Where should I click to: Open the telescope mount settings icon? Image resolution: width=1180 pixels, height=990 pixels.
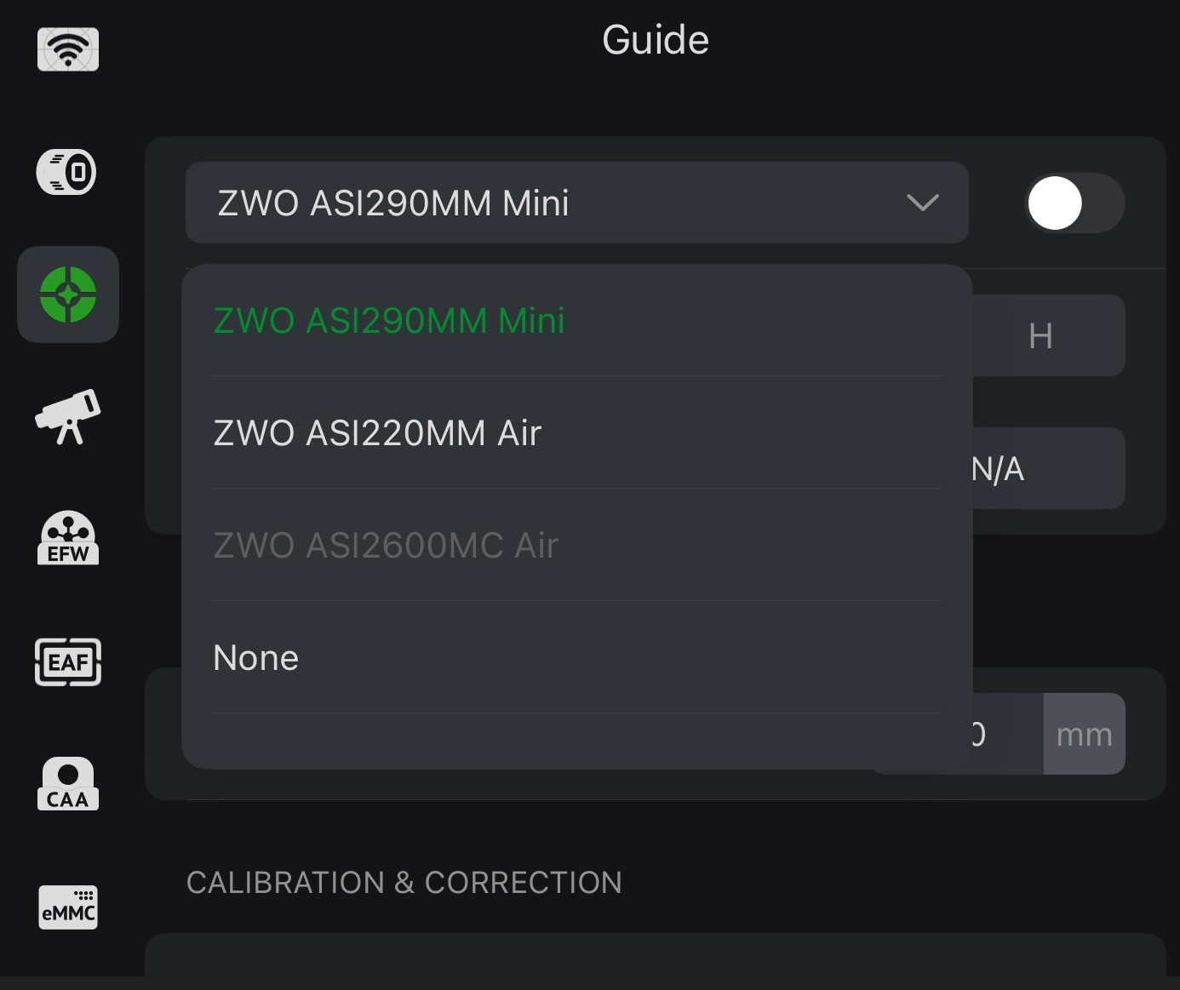(68, 417)
